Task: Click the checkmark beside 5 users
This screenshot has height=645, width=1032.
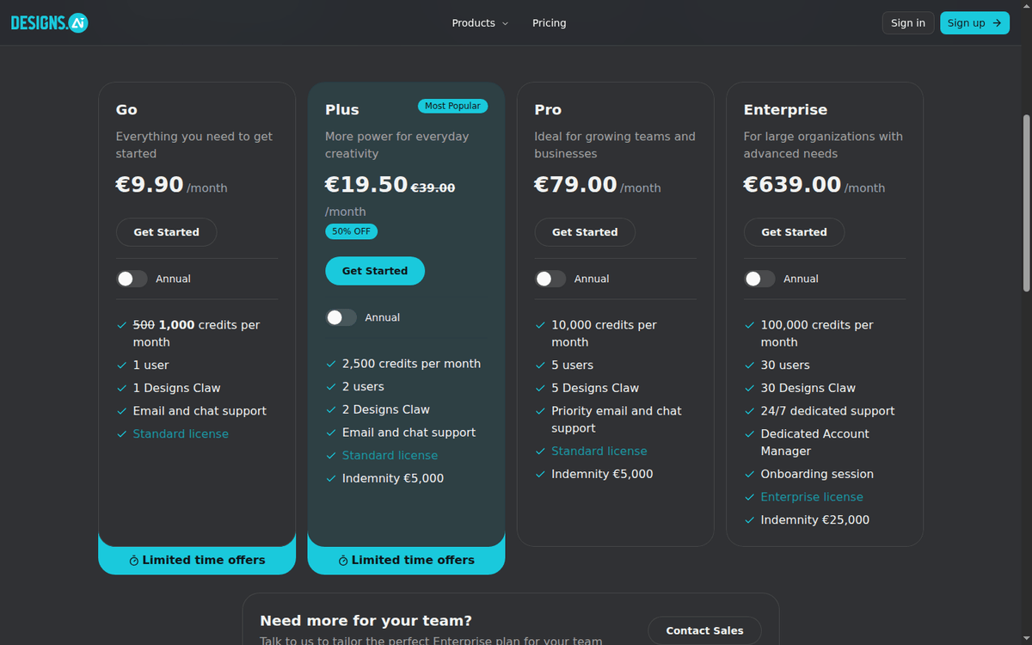Action: click(x=540, y=365)
